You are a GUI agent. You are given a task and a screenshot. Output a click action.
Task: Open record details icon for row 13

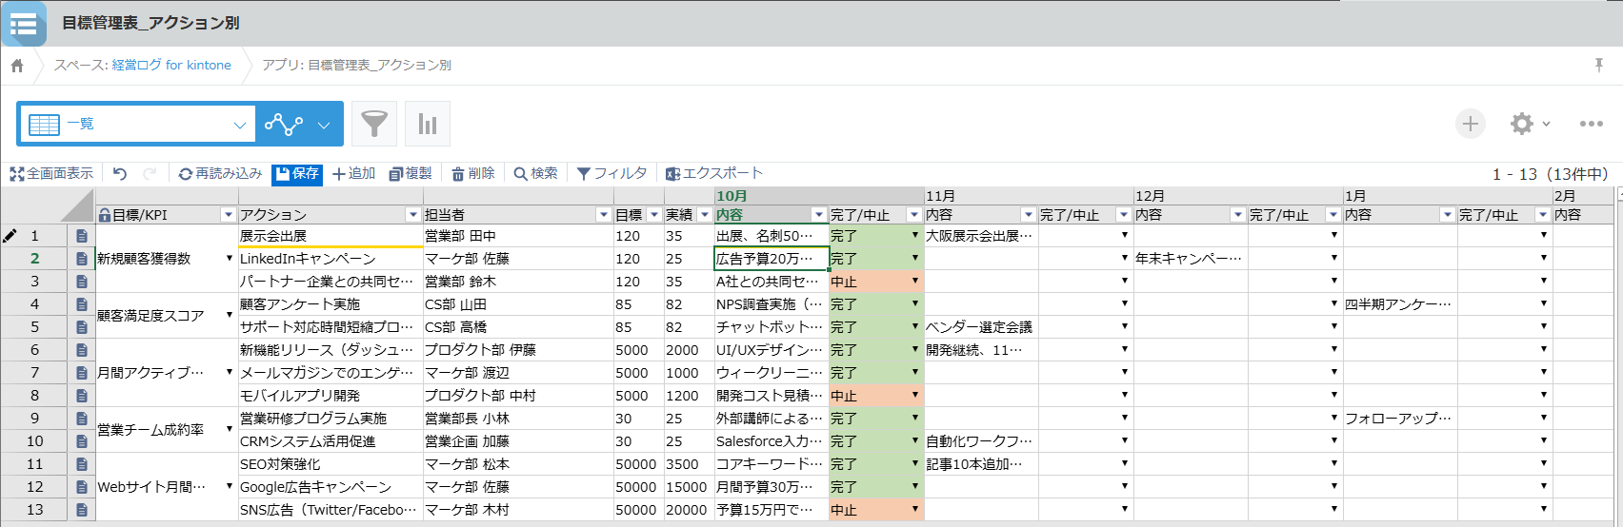(x=82, y=510)
